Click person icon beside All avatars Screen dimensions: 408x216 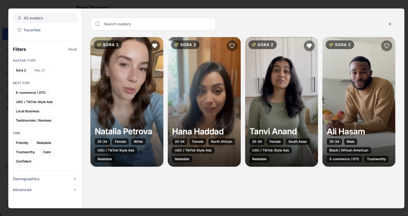19,18
